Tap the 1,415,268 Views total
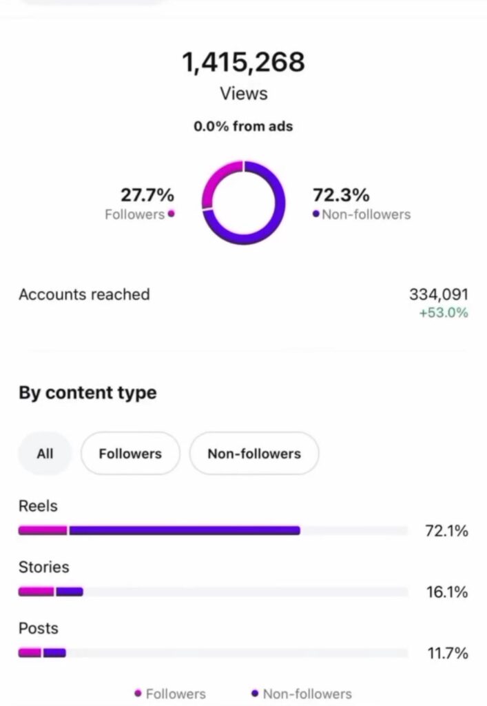This screenshot has width=487, height=706. [243, 63]
